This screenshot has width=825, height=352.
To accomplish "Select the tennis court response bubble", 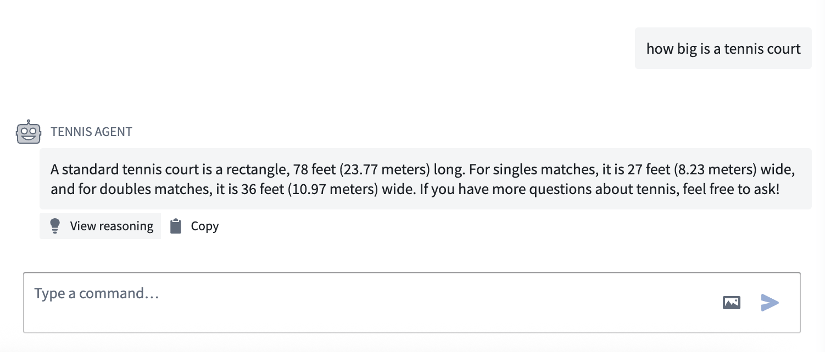I will [x=425, y=178].
